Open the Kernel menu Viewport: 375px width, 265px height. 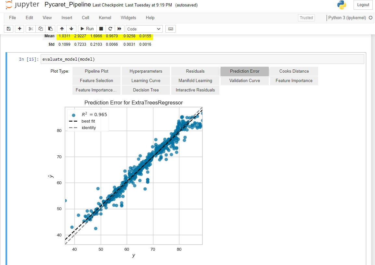pyautogui.click(x=105, y=18)
